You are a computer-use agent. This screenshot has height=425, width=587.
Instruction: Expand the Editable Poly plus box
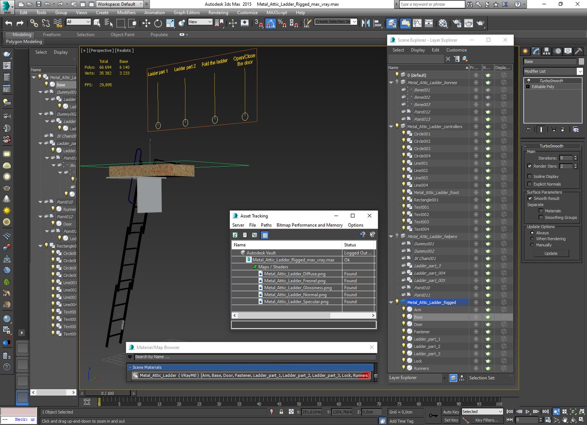click(x=528, y=87)
